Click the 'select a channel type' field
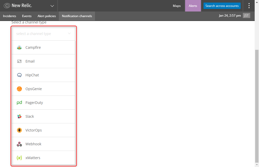Image resolution: width=259 pixels, height=167 pixels. [43, 34]
